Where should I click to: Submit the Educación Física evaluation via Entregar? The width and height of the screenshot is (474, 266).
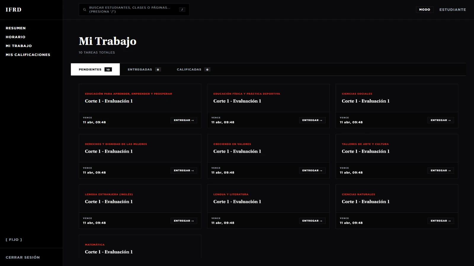click(x=312, y=120)
